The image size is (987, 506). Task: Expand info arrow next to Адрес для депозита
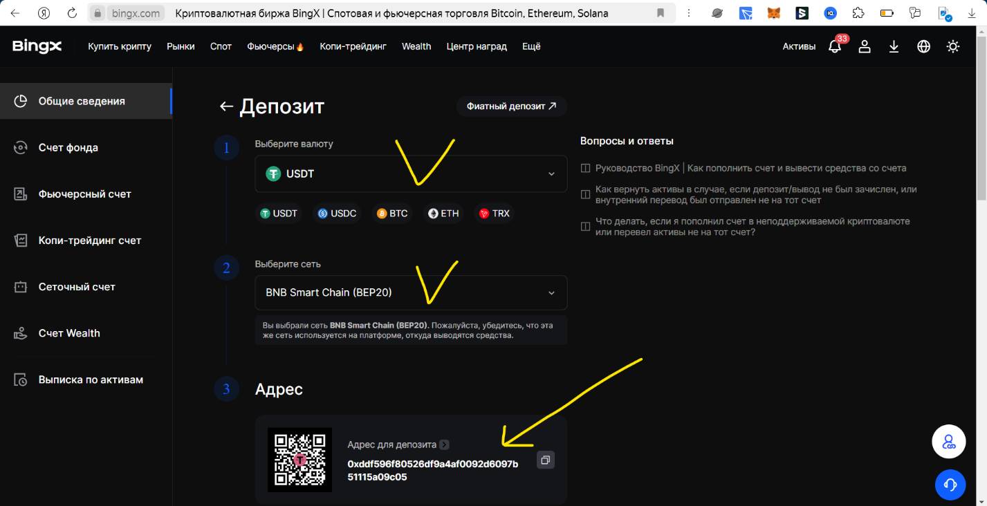(444, 444)
